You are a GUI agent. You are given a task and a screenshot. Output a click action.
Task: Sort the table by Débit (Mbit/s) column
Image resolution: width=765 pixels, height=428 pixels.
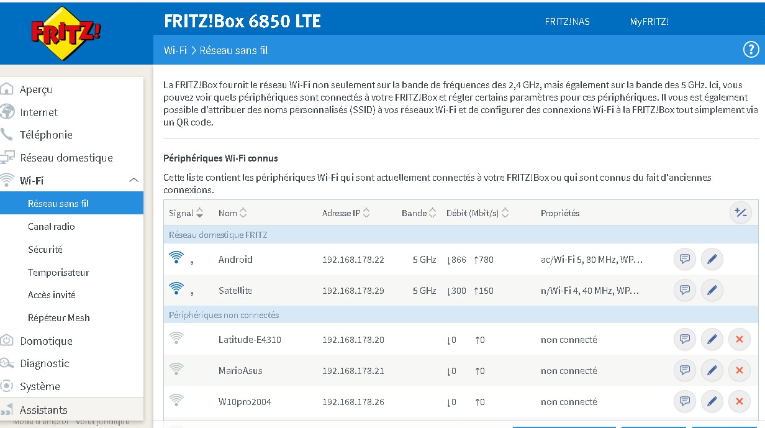point(478,213)
